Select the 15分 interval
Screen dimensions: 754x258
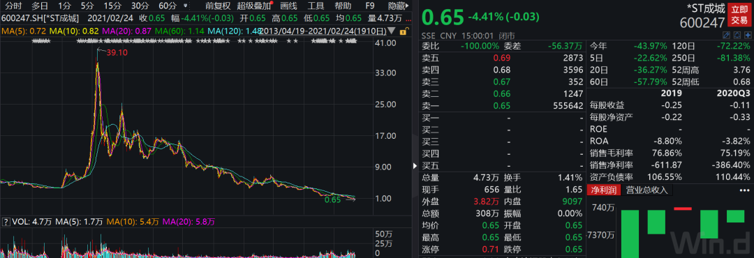112,6
